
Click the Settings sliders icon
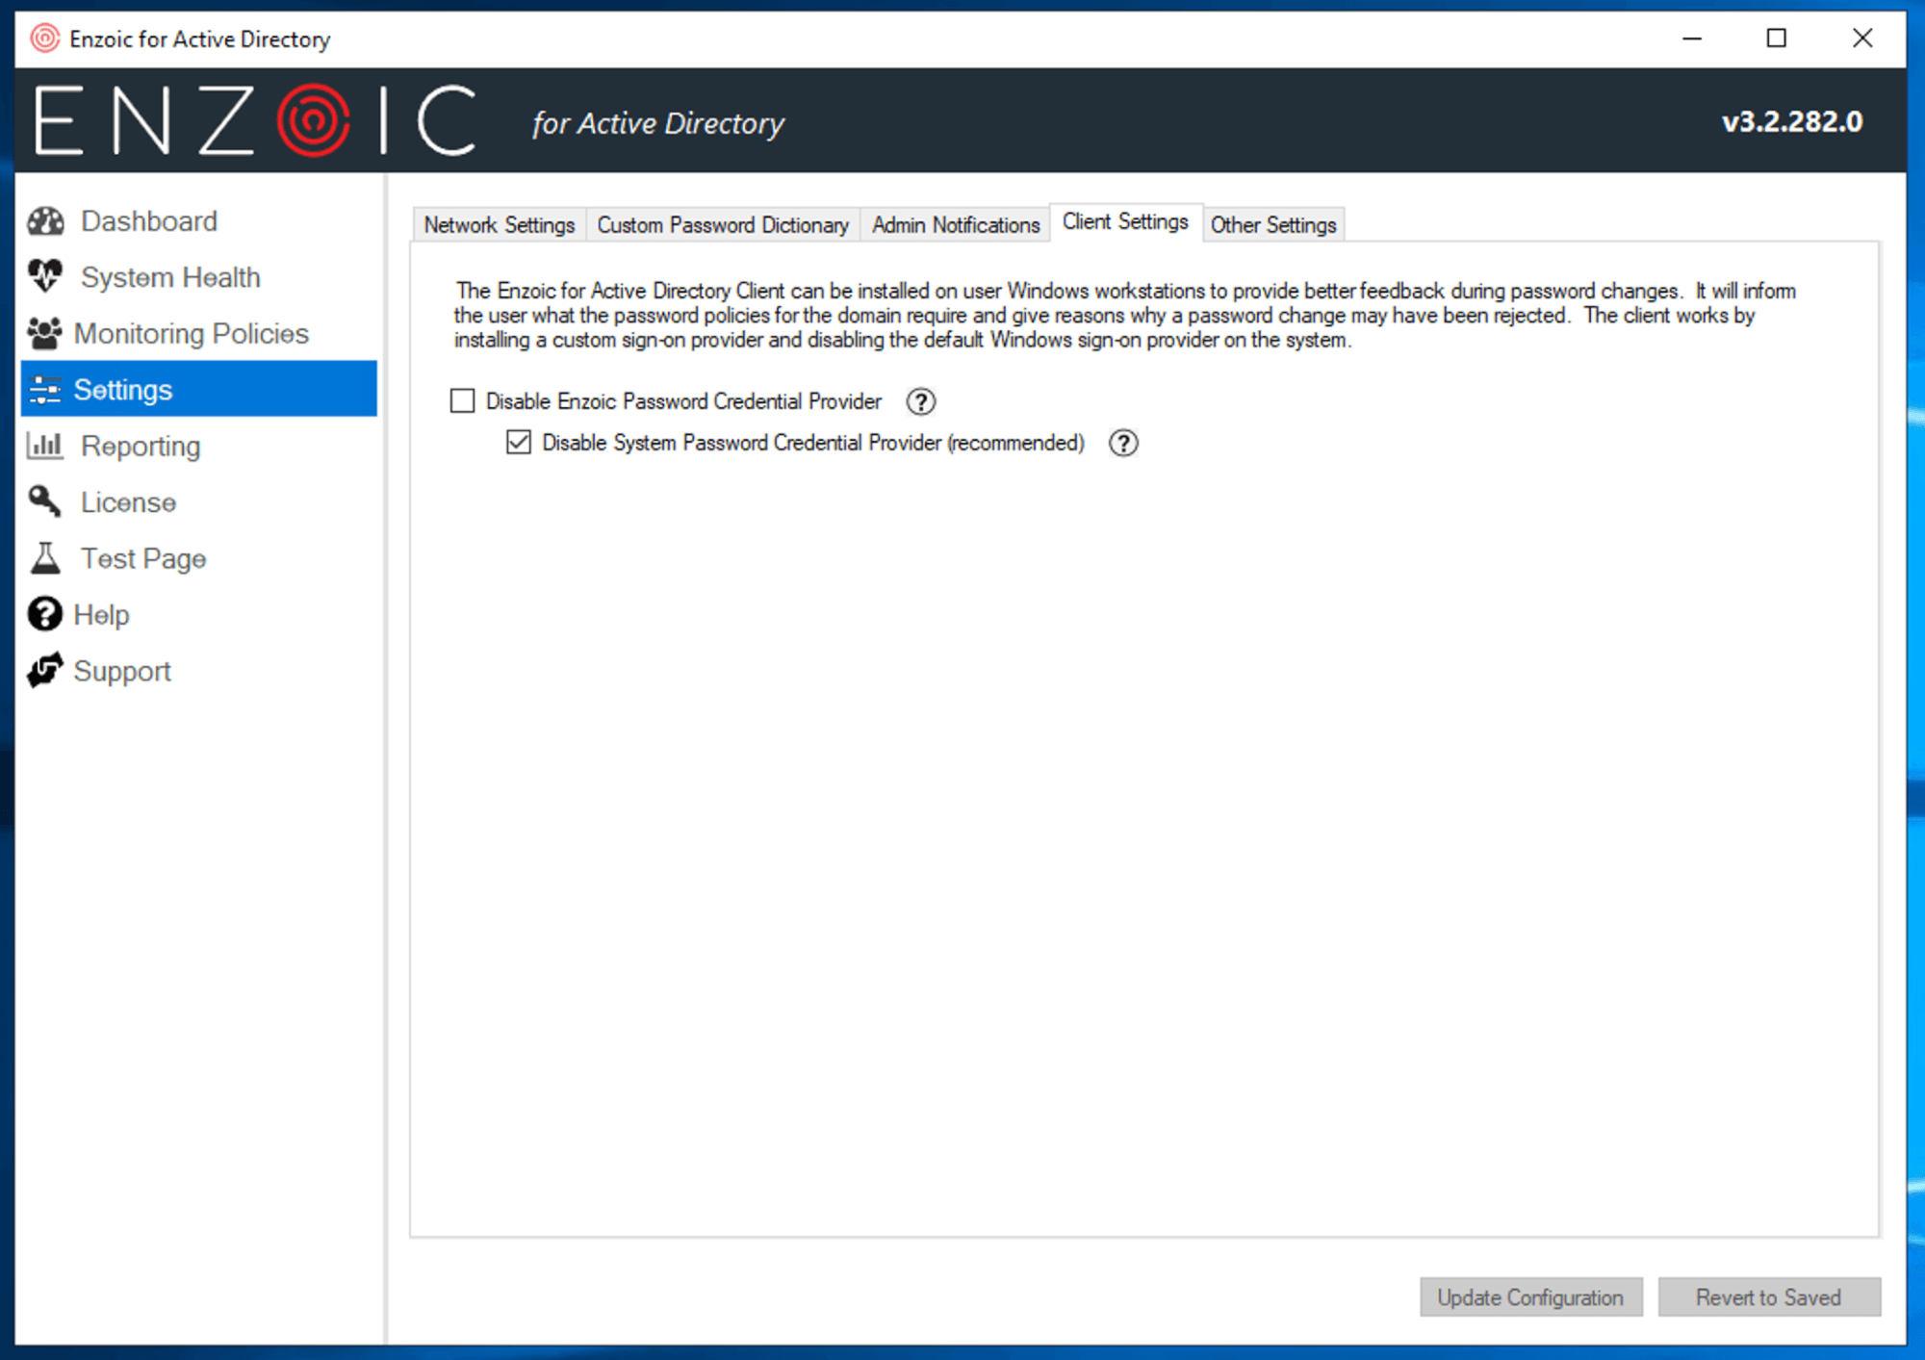pyautogui.click(x=44, y=390)
